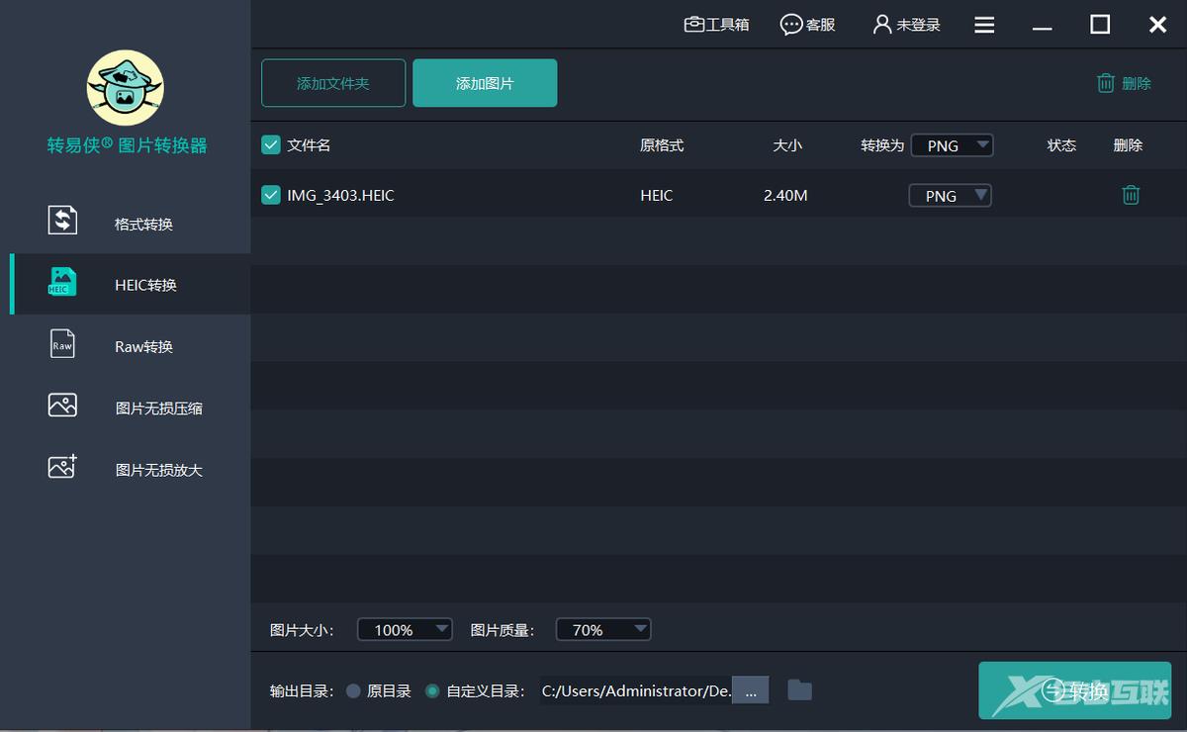1187x732 pixels.
Task: Open the 工具箱 toolbox
Action: click(x=716, y=25)
